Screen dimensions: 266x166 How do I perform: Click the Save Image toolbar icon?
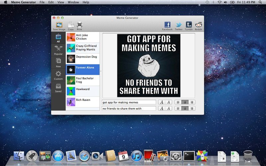59,26
